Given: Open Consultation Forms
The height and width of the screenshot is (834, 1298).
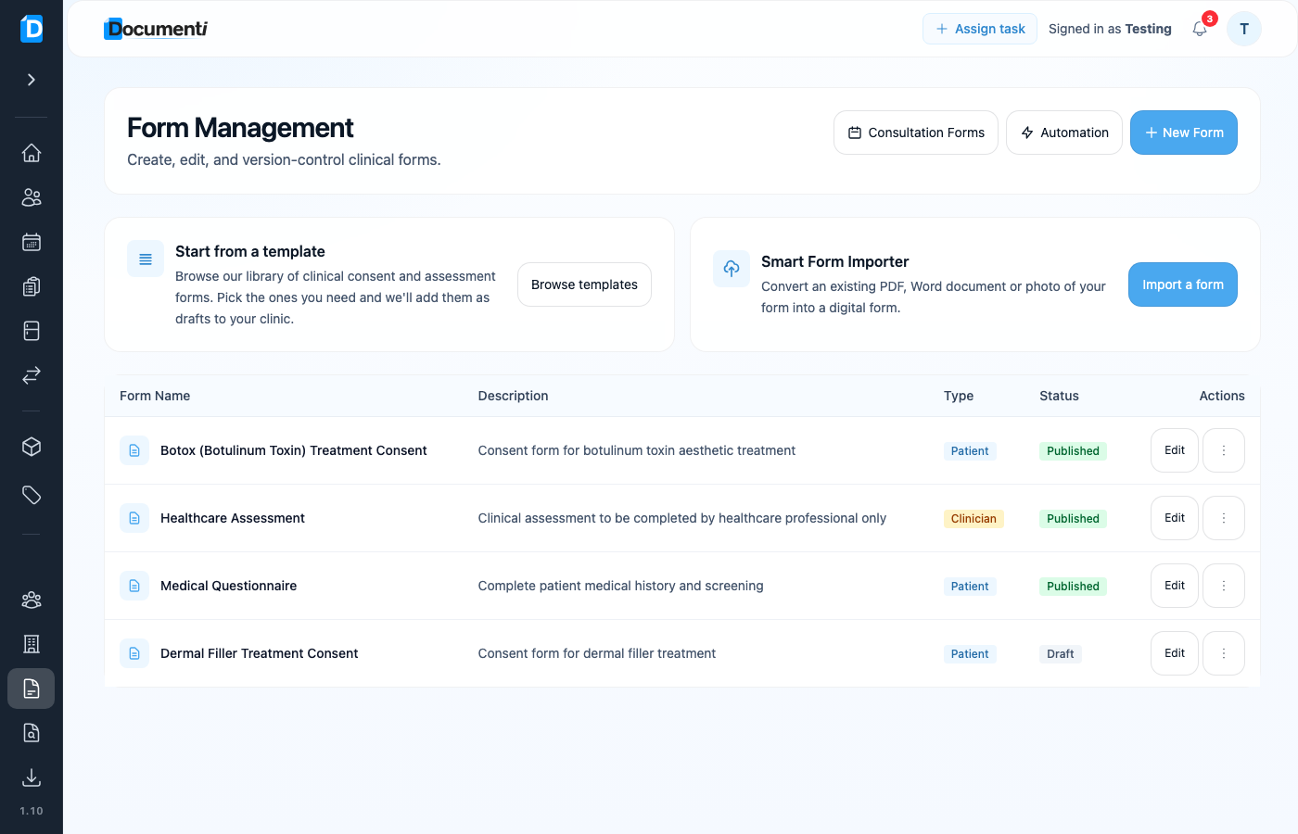Looking at the screenshot, I should pyautogui.click(x=916, y=133).
